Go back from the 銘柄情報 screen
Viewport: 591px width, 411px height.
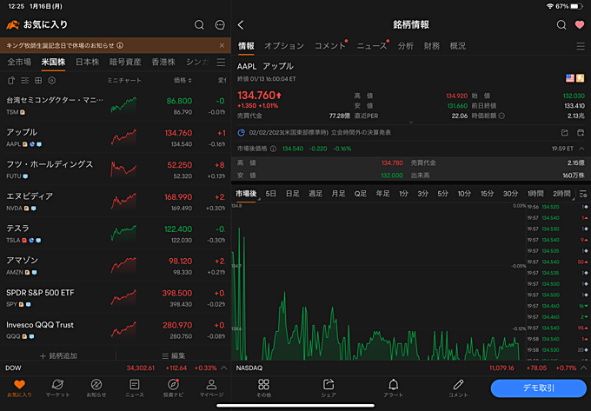click(x=241, y=25)
